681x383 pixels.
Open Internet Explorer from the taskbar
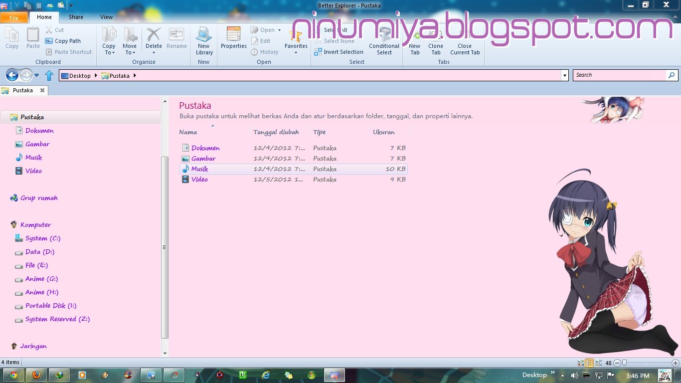[266, 375]
